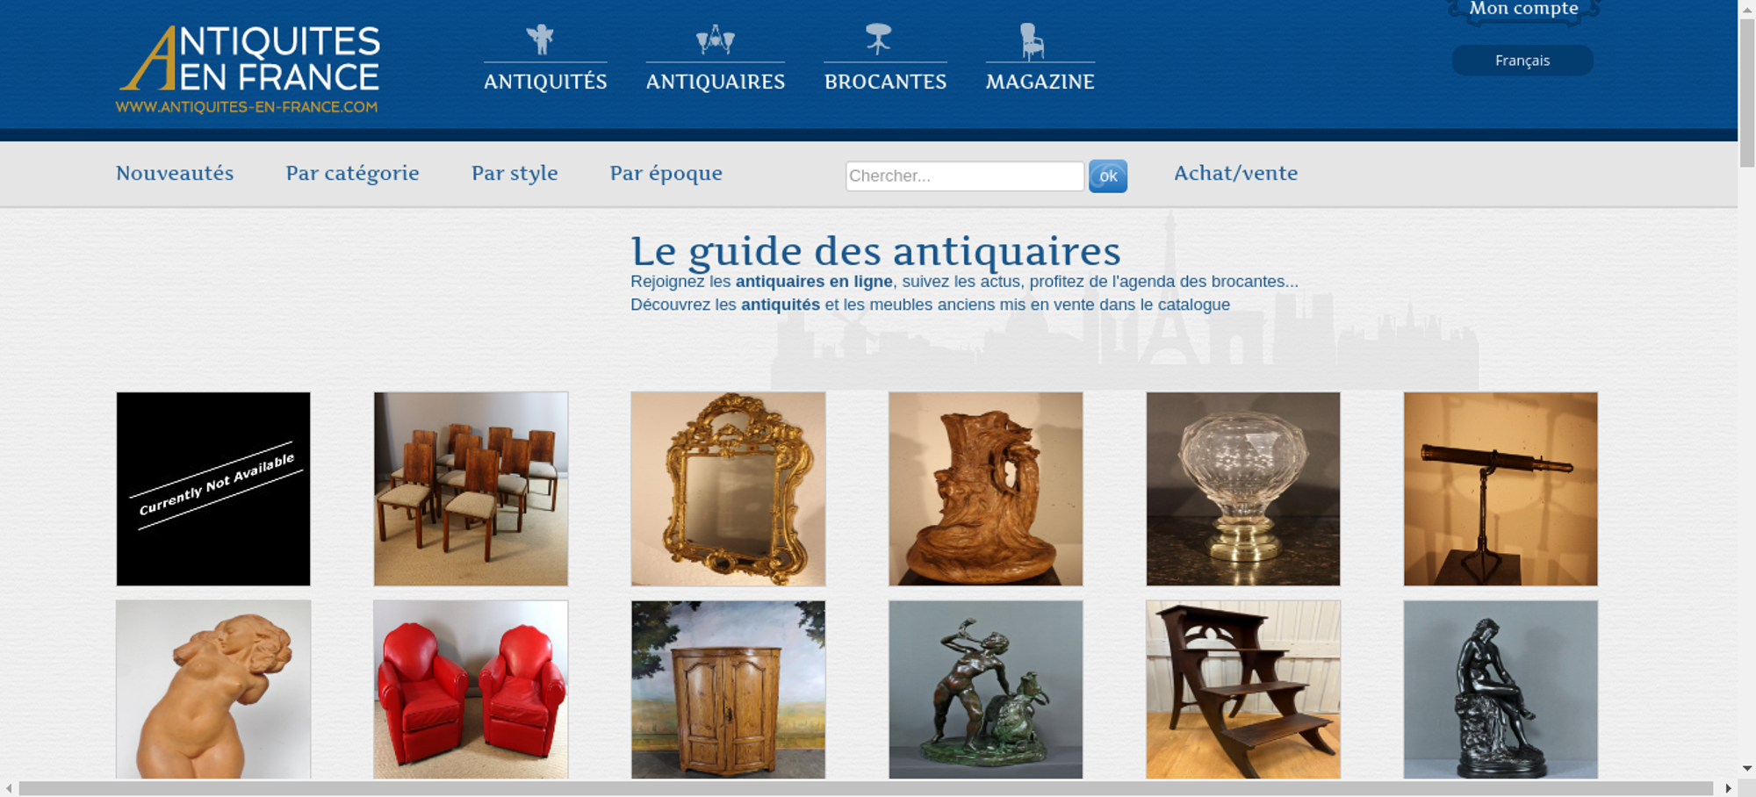
Task: Go to the Nouveautés section
Action: [x=175, y=173]
